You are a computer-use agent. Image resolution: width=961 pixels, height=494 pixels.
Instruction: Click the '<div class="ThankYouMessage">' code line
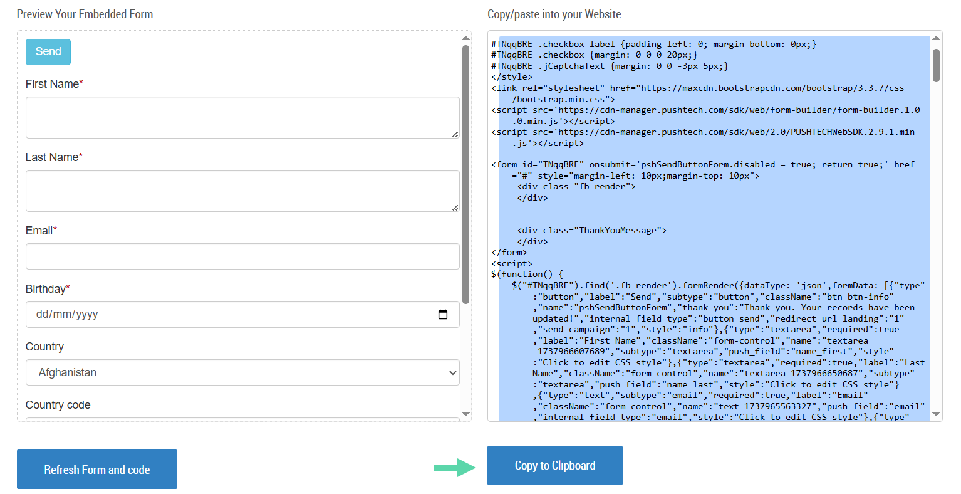(x=592, y=231)
